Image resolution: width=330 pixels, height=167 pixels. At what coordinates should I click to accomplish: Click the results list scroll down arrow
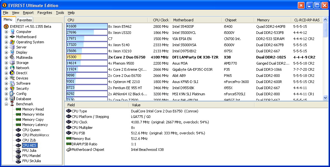click(x=325, y=98)
